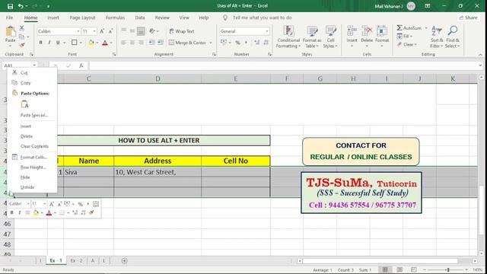This screenshot has width=487, height=274.
Task: Toggle Underline in the ribbon Font group
Action: tap(58, 43)
